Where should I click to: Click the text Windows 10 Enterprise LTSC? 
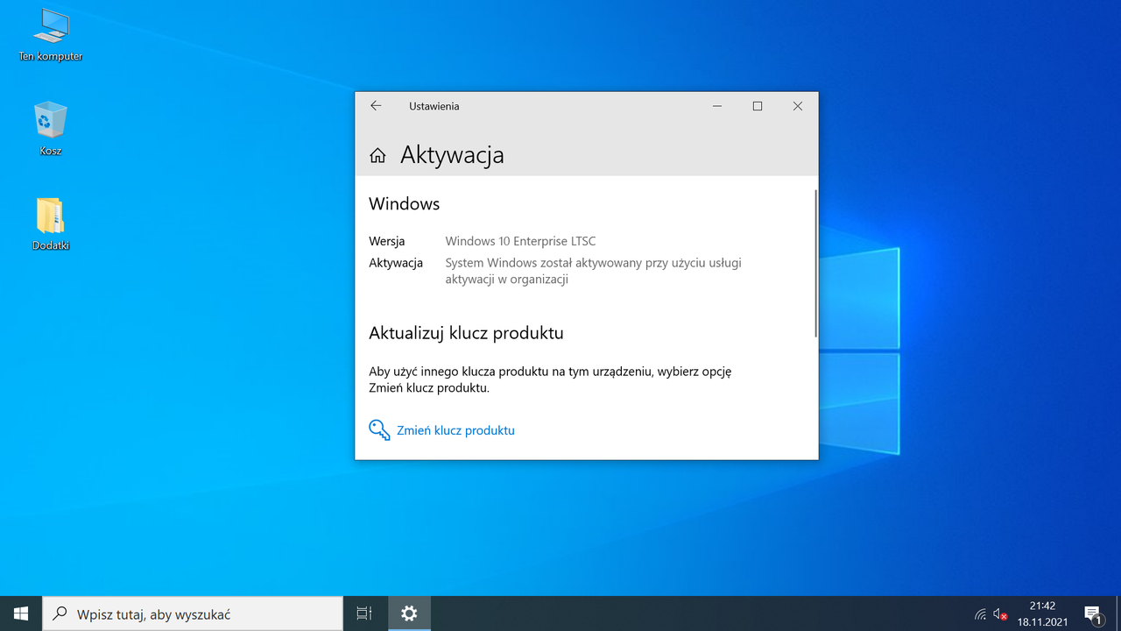point(520,241)
